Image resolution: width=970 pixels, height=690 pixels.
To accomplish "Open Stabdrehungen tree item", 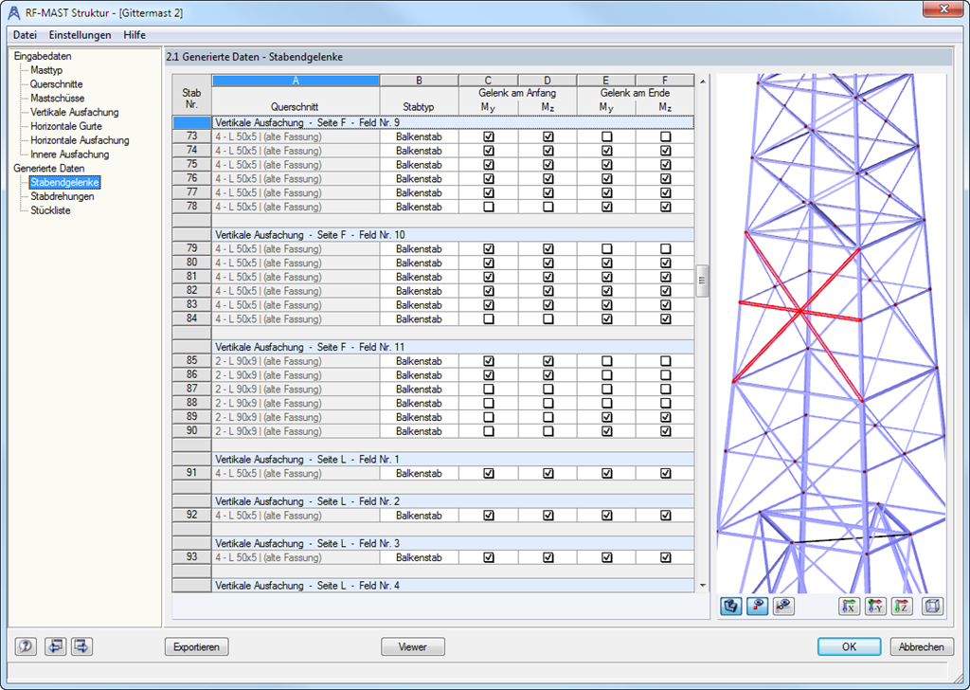I will coord(63,196).
